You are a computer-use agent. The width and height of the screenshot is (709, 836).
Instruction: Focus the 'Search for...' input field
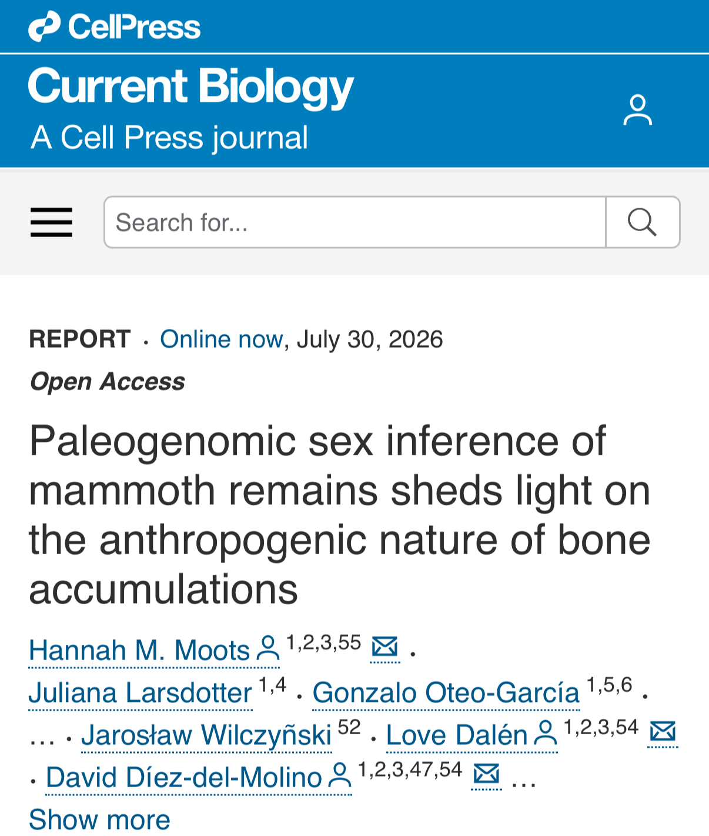pyautogui.click(x=355, y=222)
